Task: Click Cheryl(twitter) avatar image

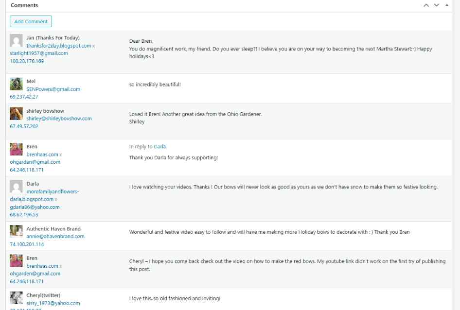Action: click(16, 297)
